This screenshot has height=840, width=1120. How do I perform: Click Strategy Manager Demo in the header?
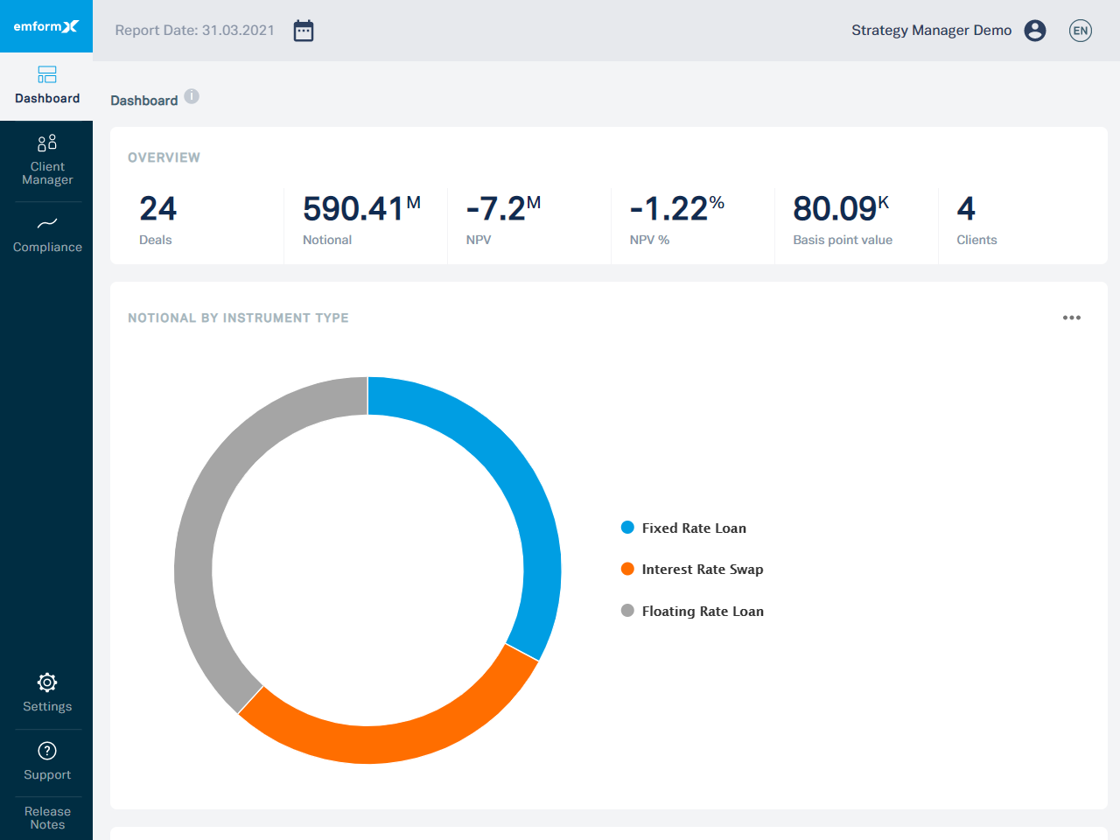[930, 30]
